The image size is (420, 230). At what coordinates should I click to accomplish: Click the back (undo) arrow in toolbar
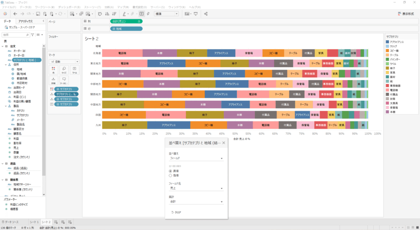[x=15, y=14]
